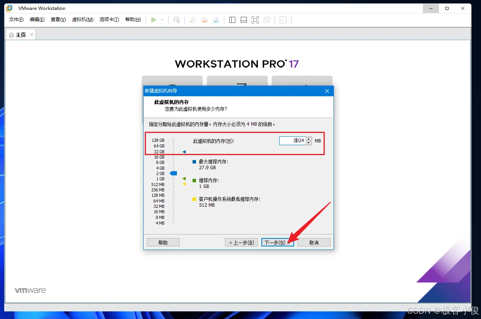The height and width of the screenshot is (319, 481).
Task: Click the revert to snapshot icon
Action: click(204, 20)
